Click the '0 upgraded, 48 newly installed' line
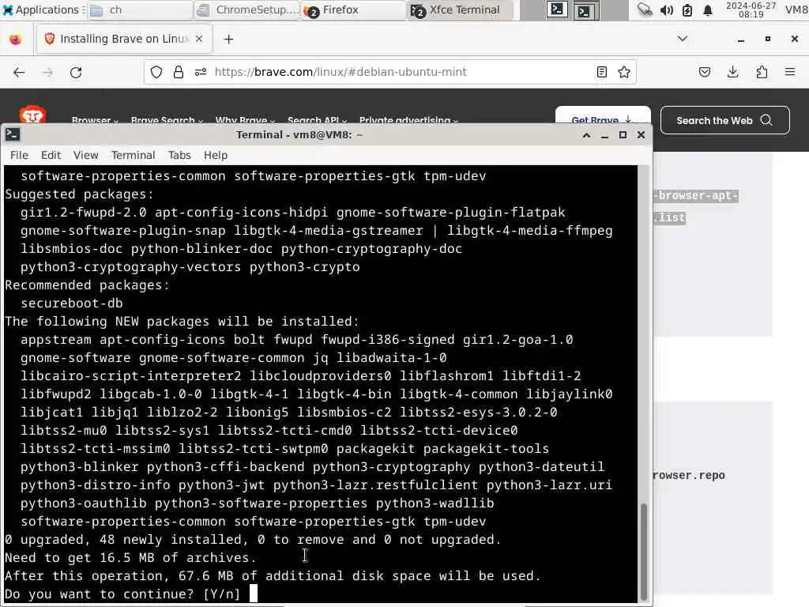 pyautogui.click(x=253, y=539)
